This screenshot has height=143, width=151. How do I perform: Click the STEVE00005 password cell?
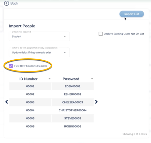coord(73,118)
